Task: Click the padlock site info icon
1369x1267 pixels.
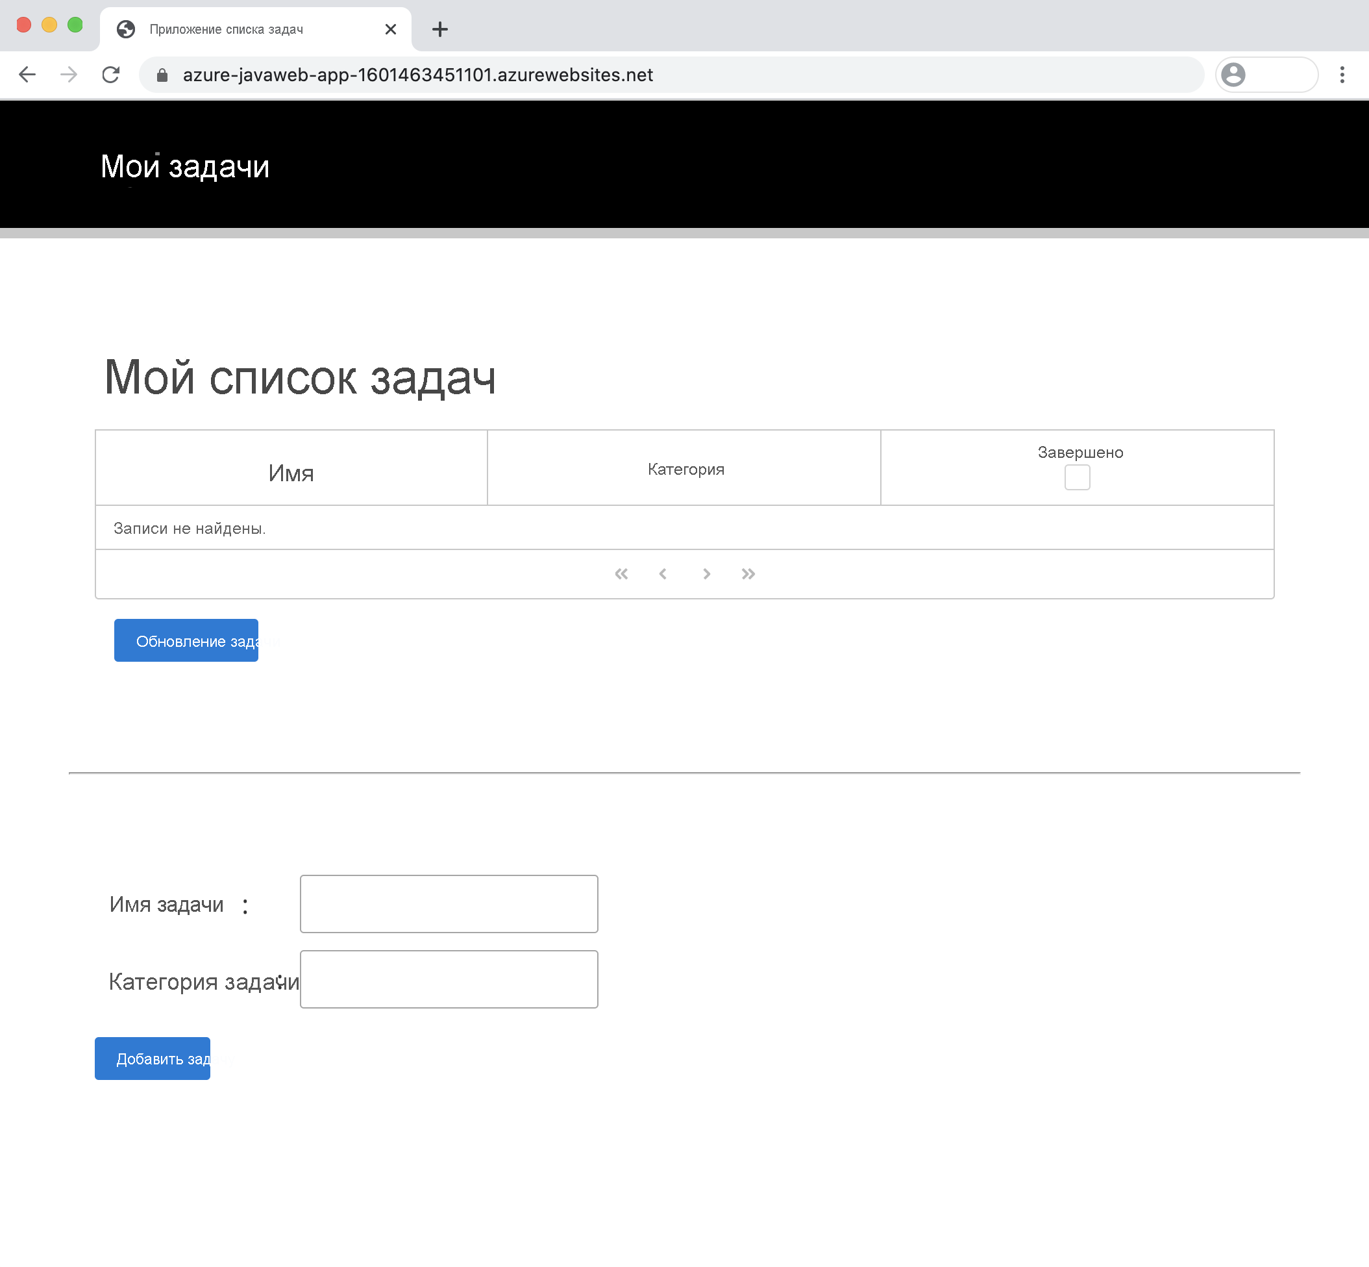Action: coord(162,75)
